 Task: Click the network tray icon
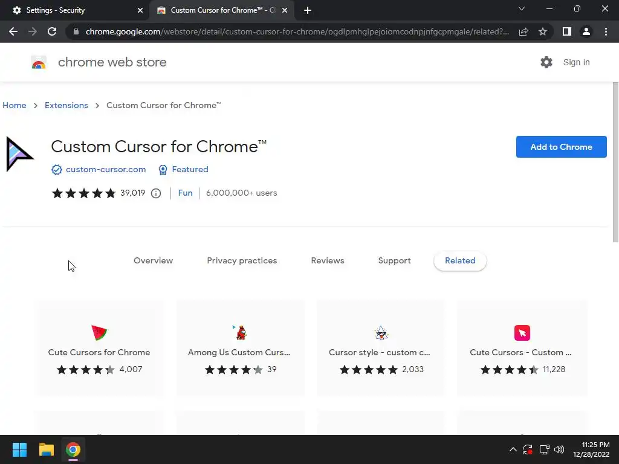(x=545, y=449)
